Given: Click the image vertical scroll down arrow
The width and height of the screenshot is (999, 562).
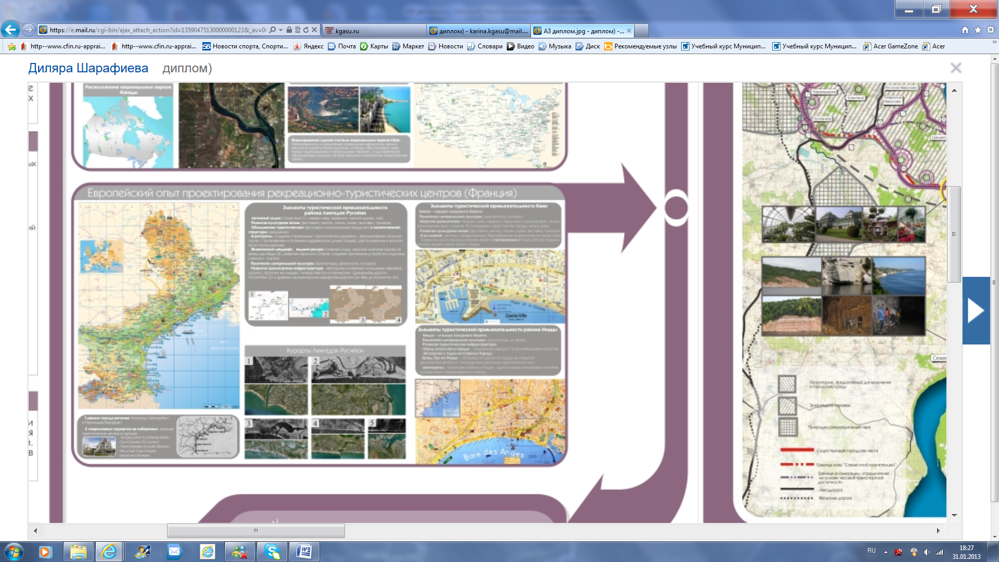Looking at the screenshot, I should [954, 515].
